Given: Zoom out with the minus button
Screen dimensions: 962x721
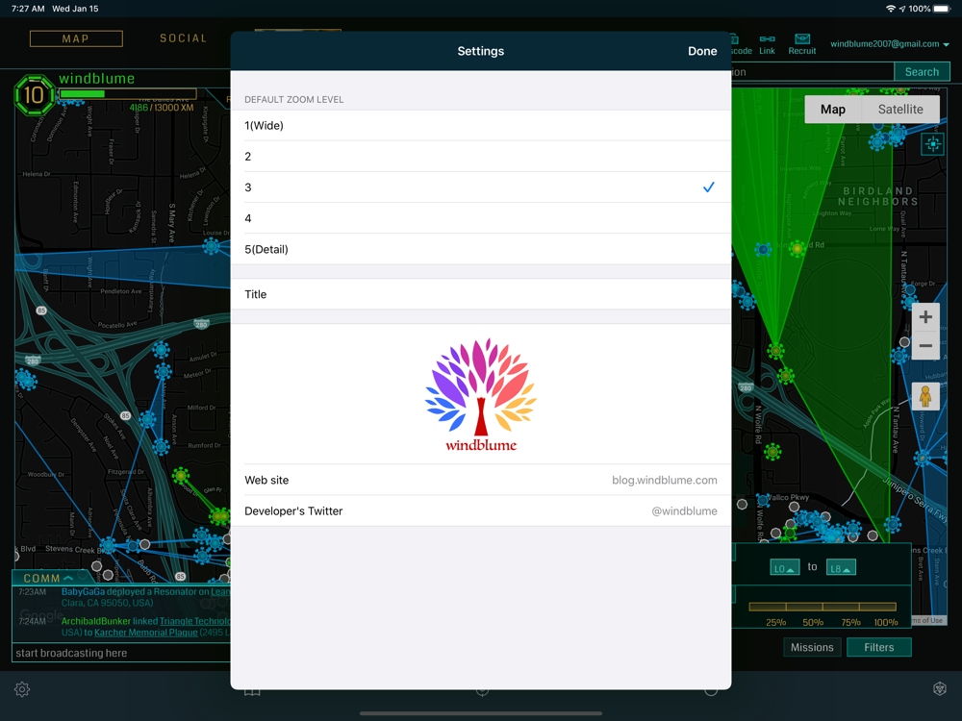Looking at the screenshot, I should [x=925, y=346].
